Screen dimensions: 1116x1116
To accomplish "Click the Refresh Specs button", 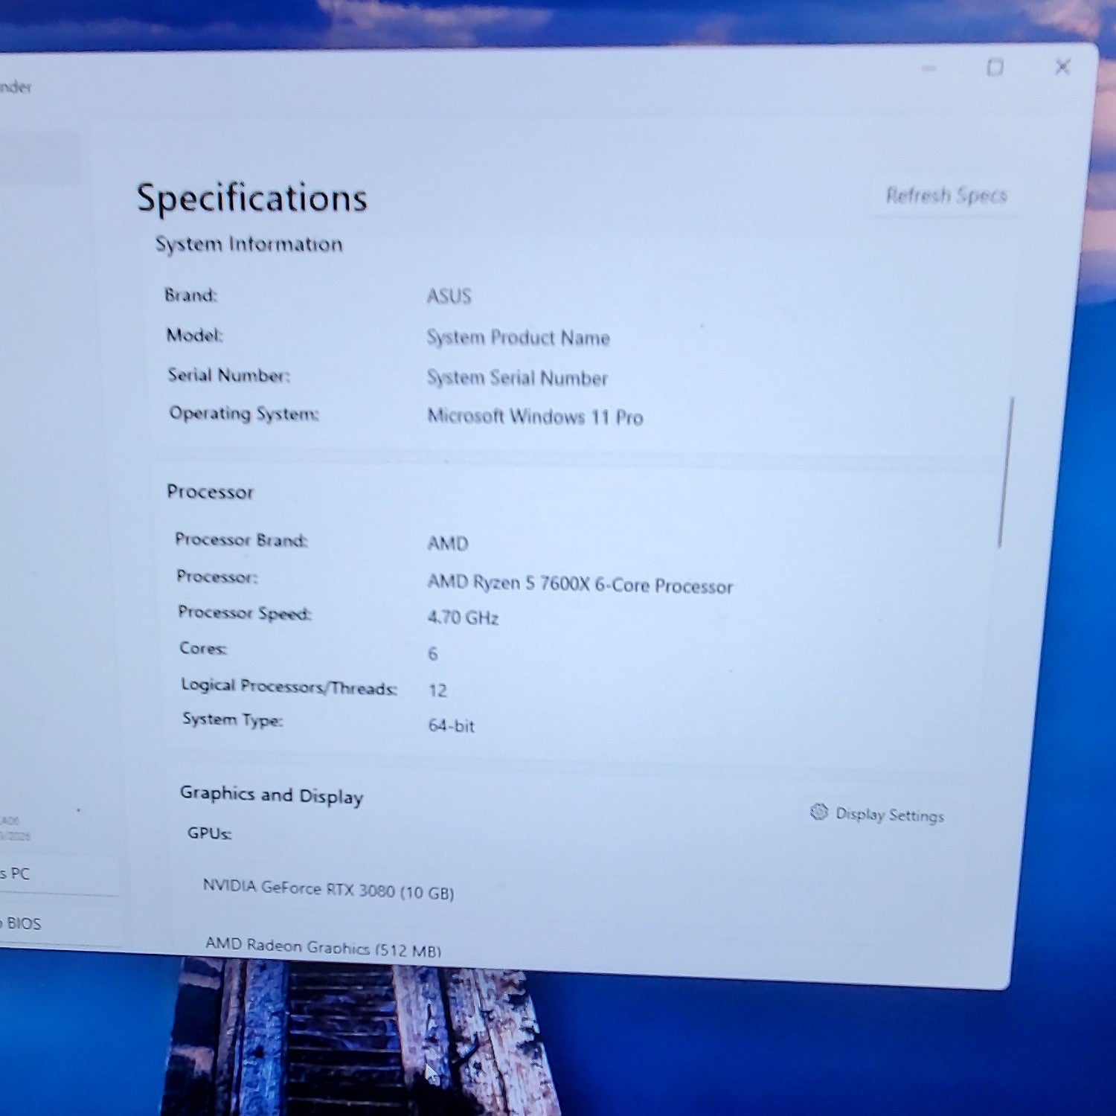I will [945, 196].
